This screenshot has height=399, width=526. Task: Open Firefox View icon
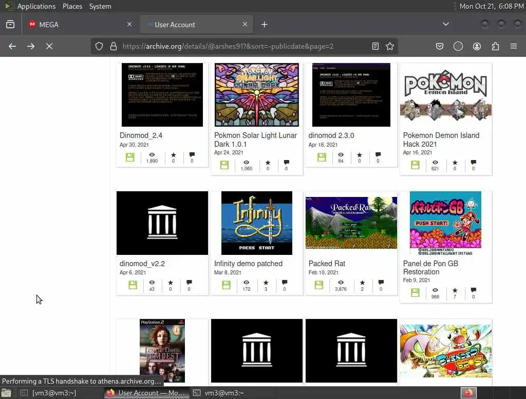(10, 25)
